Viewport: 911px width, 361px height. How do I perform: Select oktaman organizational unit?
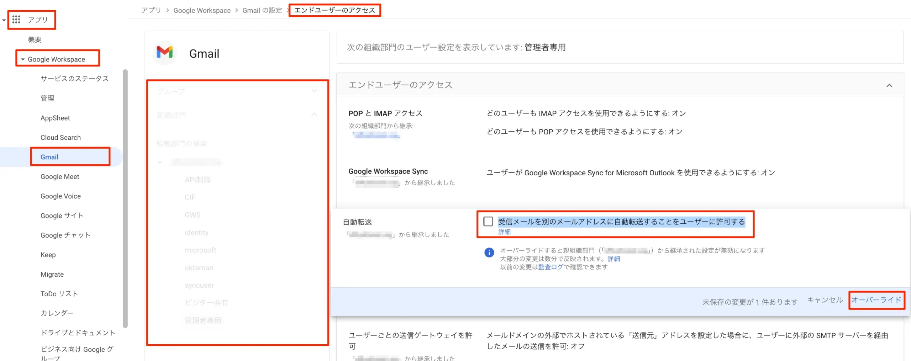point(199,268)
